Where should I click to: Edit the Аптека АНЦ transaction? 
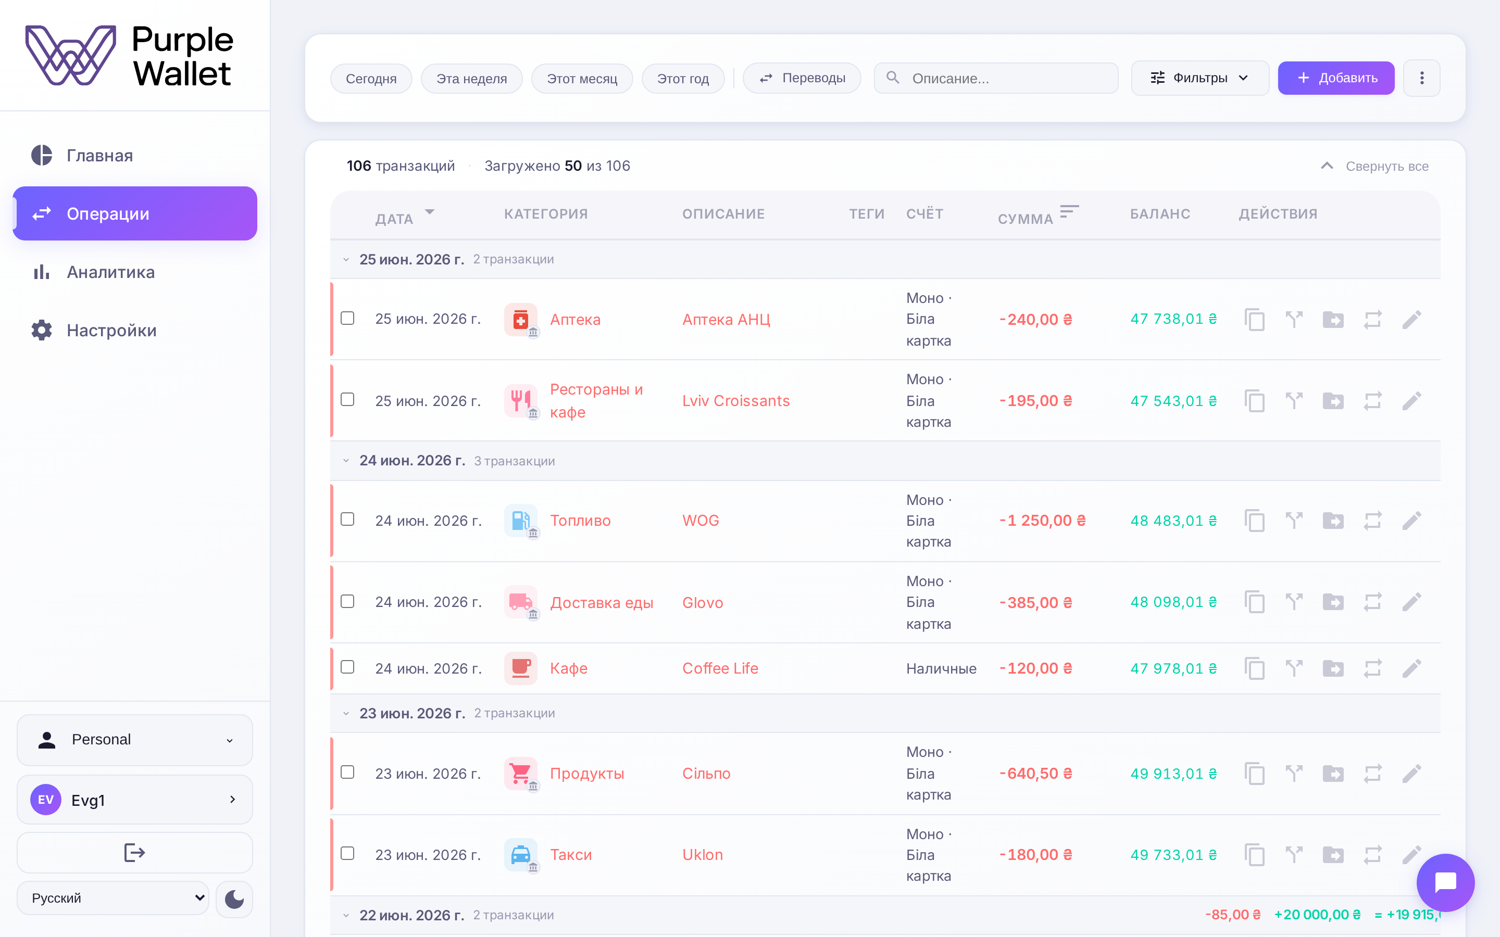point(1412,320)
